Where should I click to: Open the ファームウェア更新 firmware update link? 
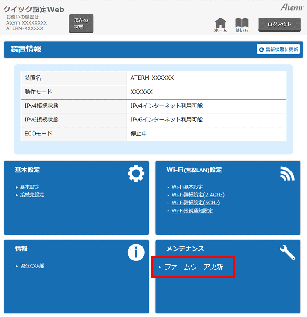193,267
